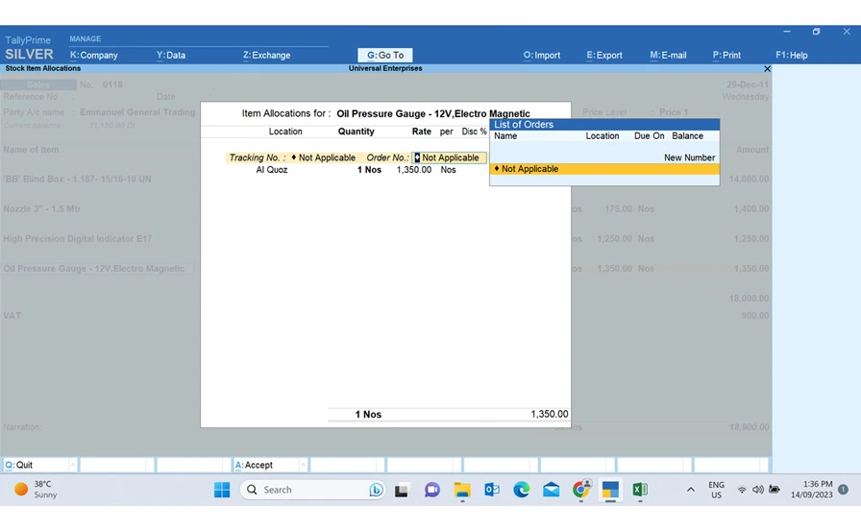
Task: Show hidden system tray icons
Action: pyautogui.click(x=690, y=490)
